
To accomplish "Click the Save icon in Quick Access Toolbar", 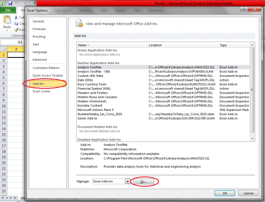I will [x=10, y=3].
